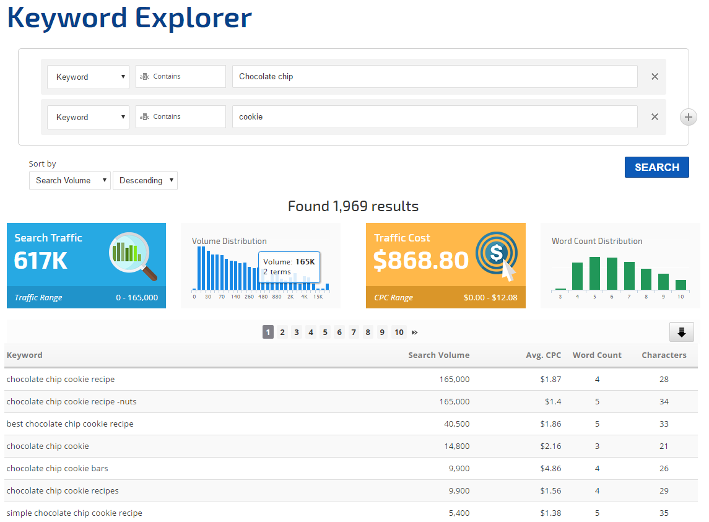
Task: Click inside the cookie text input
Action: 434,117
